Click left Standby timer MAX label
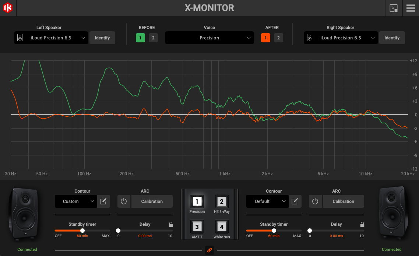The image size is (419, 256). pos(106,236)
